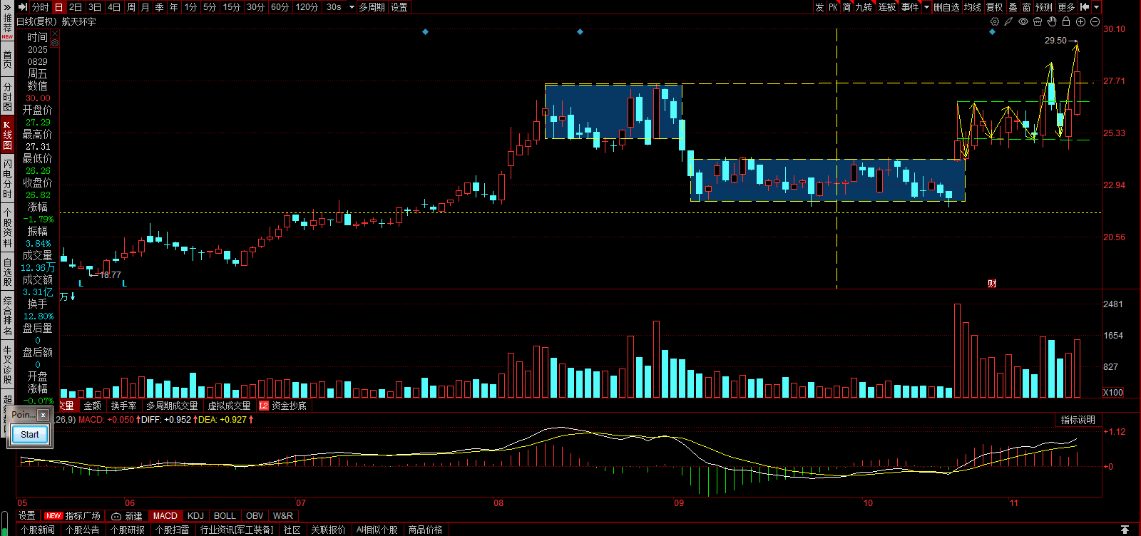
Task: Open 复权 adjustment option
Action: point(995,7)
